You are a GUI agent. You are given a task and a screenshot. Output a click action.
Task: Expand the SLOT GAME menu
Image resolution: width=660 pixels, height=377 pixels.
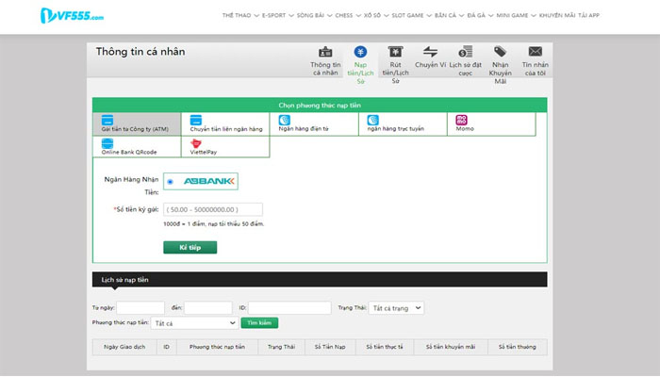coord(409,16)
